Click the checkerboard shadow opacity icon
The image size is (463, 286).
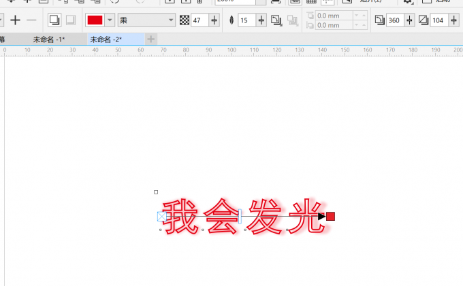(185, 20)
